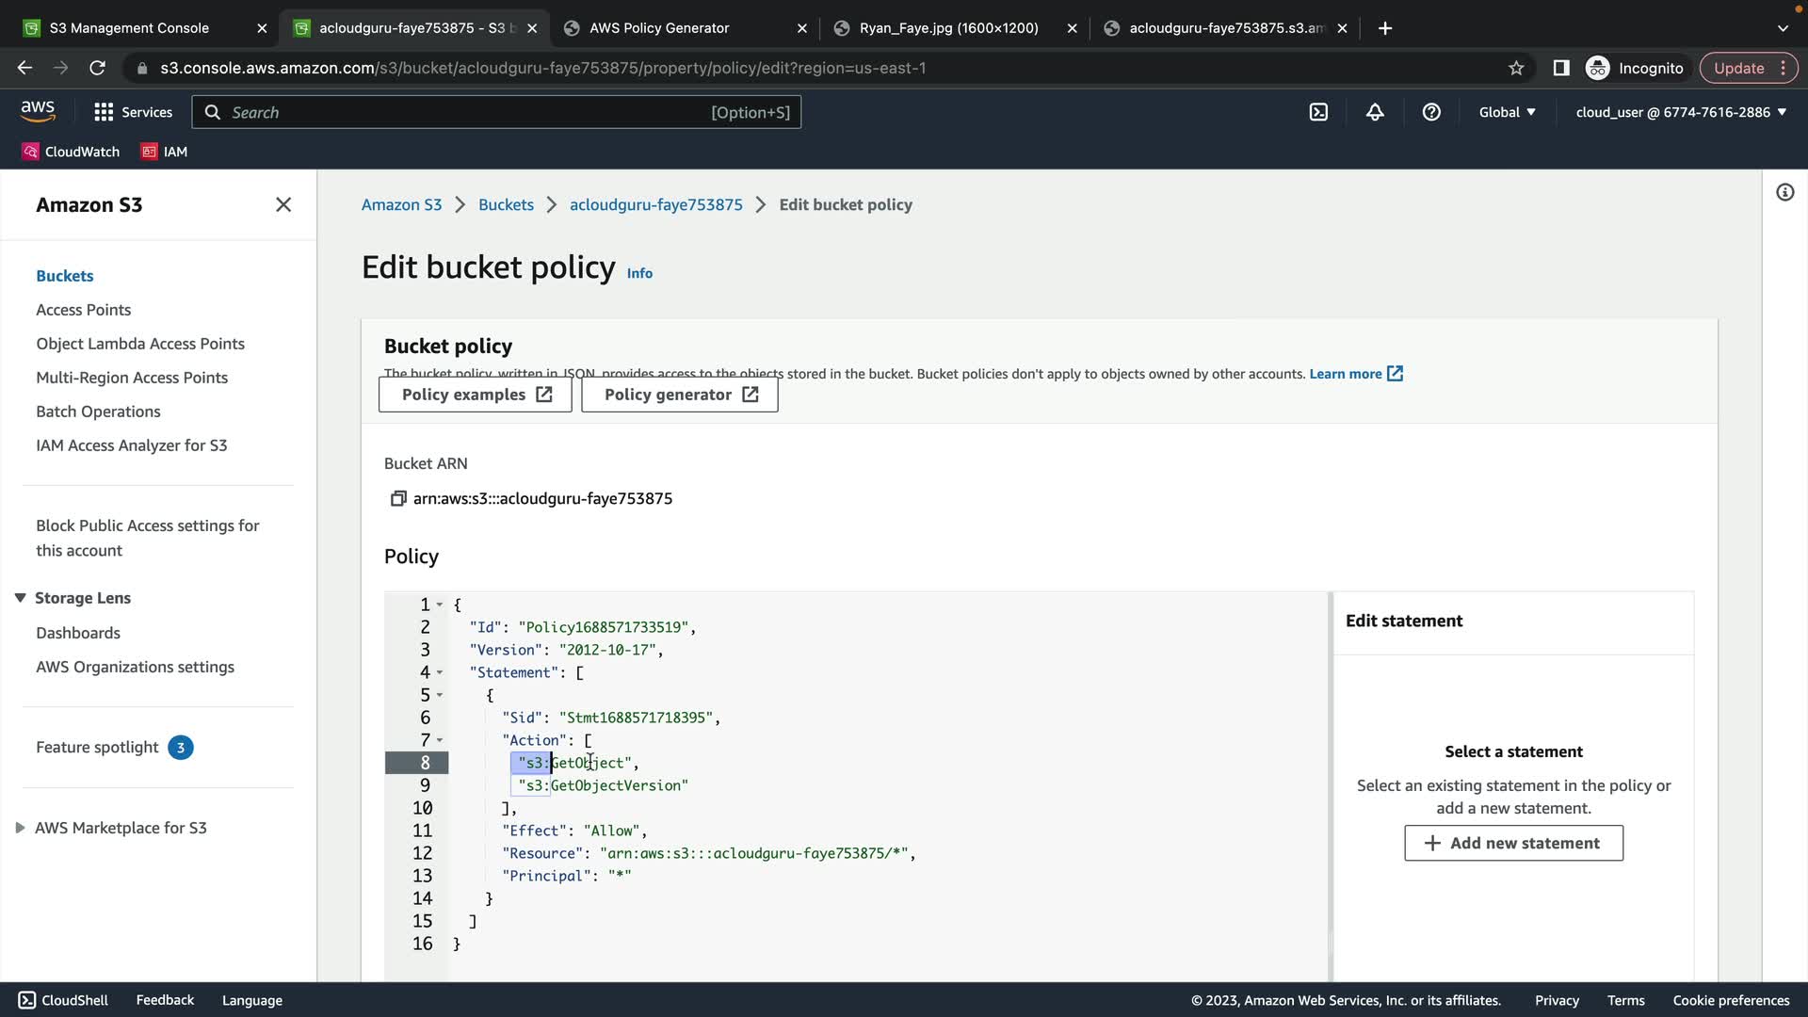Image resolution: width=1808 pixels, height=1017 pixels.
Task: Click the AWS logo home icon
Action: click(38, 111)
